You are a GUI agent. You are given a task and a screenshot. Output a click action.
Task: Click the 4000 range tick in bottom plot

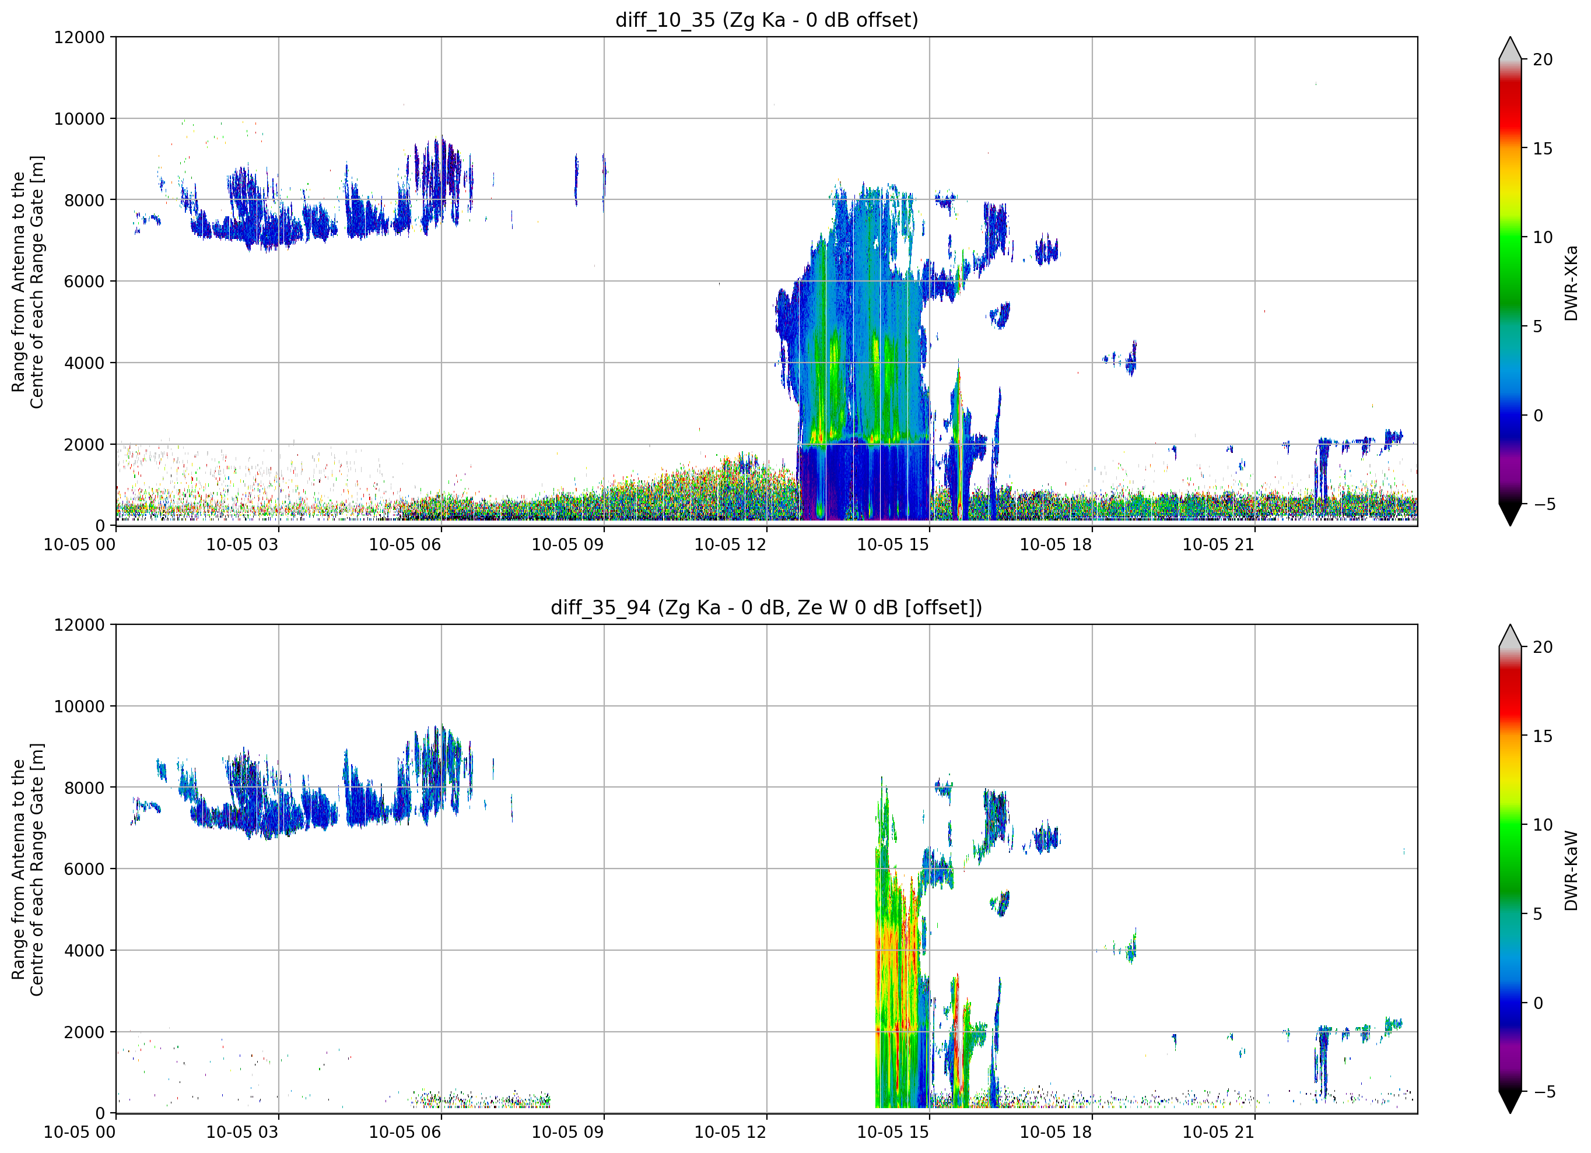click(x=84, y=950)
